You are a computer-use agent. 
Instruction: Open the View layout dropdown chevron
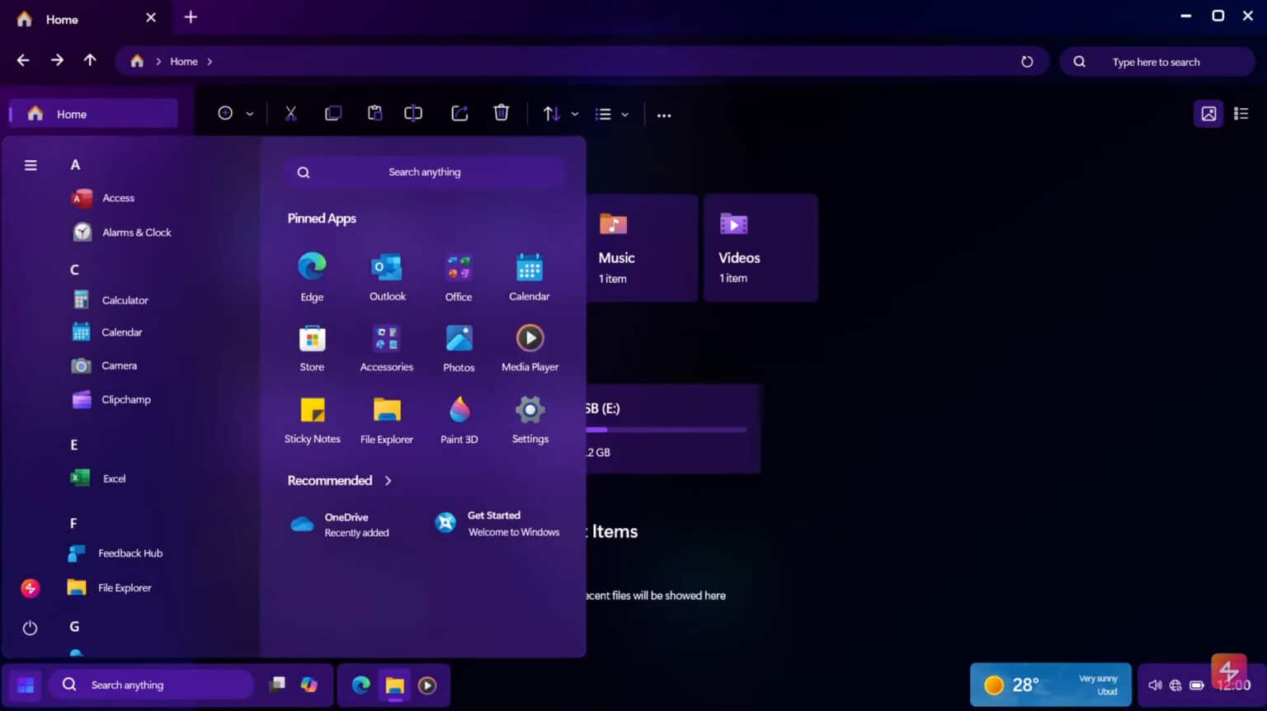pyautogui.click(x=625, y=114)
